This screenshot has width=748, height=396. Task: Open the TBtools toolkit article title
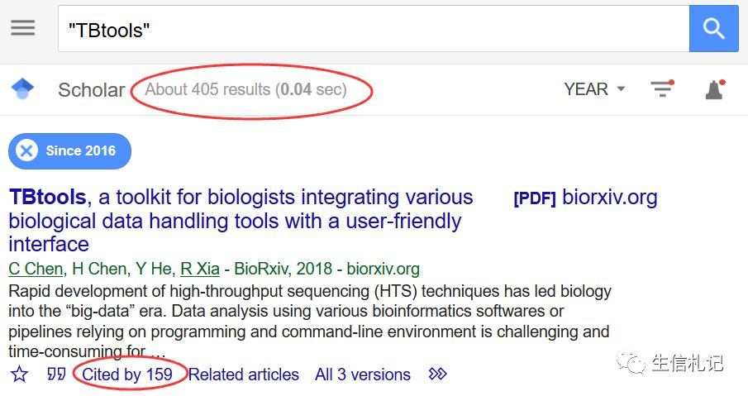(241, 221)
